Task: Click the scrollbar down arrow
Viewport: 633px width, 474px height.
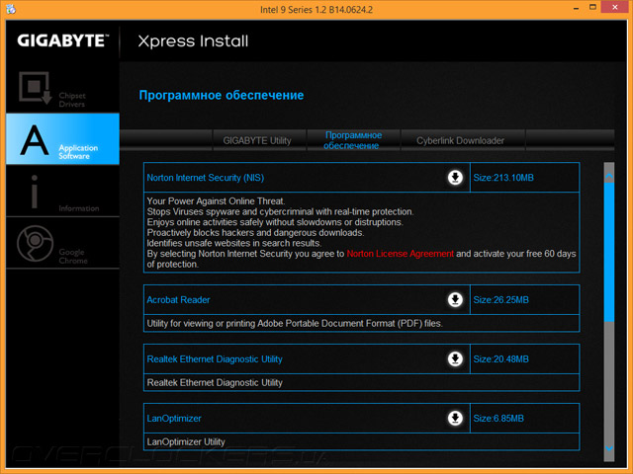Action: [x=609, y=448]
